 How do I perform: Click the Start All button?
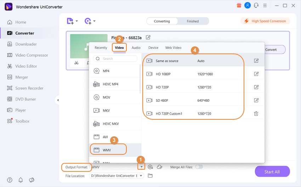tap(272, 172)
